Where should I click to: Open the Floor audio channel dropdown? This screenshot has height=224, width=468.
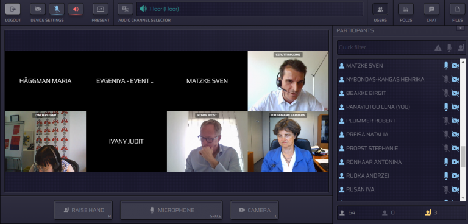coord(250,9)
